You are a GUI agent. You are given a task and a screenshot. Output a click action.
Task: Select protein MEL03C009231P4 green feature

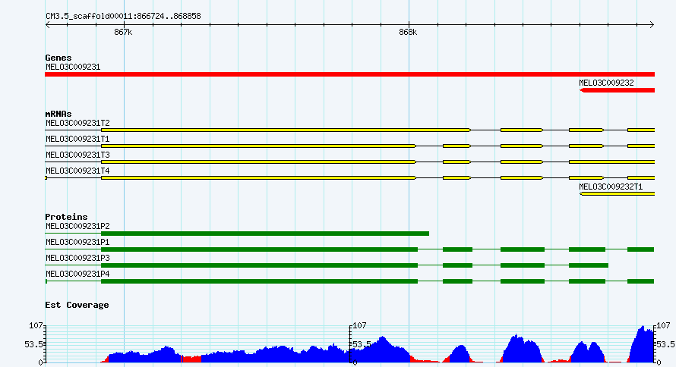[349, 281]
